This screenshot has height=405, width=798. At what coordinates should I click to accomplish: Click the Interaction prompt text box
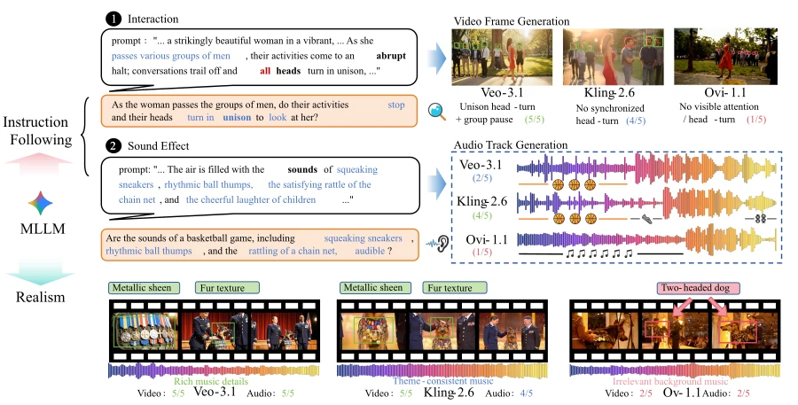tap(259, 57)
